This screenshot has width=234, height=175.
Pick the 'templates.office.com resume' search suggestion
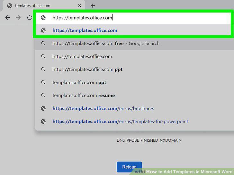point(134,96)
